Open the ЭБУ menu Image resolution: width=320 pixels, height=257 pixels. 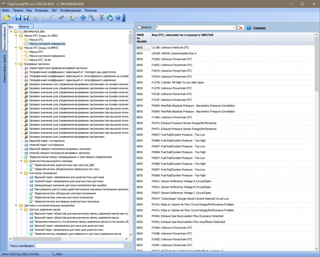[54, 10]
